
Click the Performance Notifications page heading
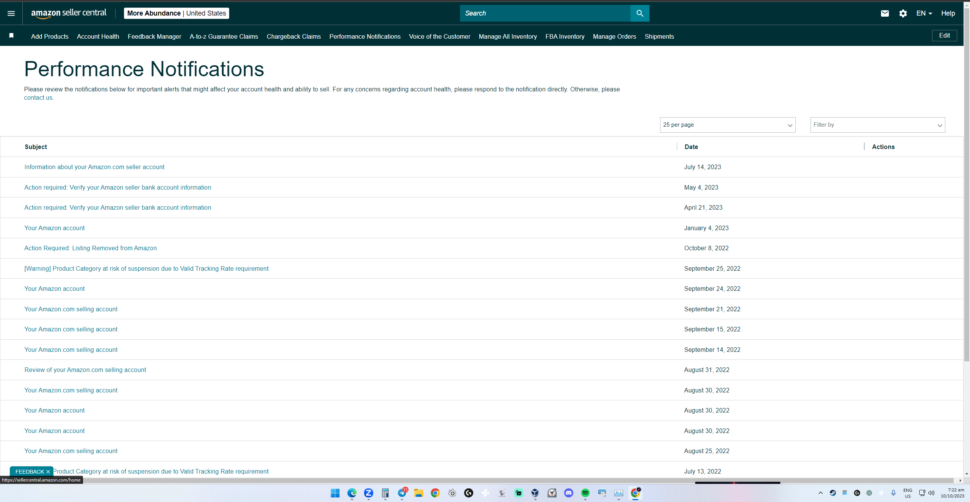click(144, 69)
